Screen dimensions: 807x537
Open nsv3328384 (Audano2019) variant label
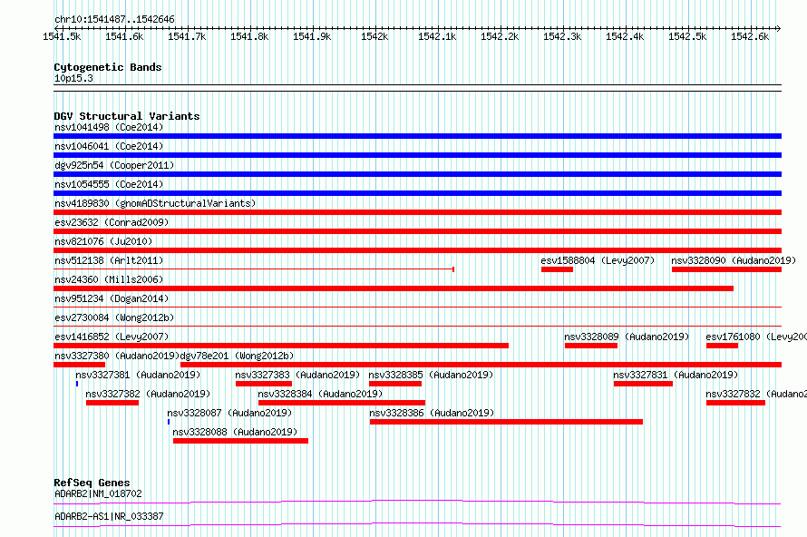click(x=320, y=394)
